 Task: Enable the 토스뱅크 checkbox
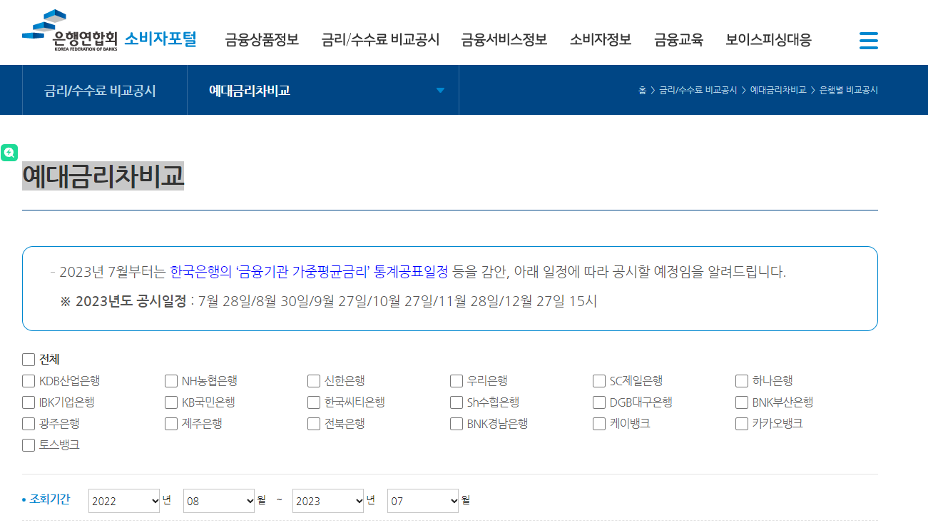pos(29,445)
